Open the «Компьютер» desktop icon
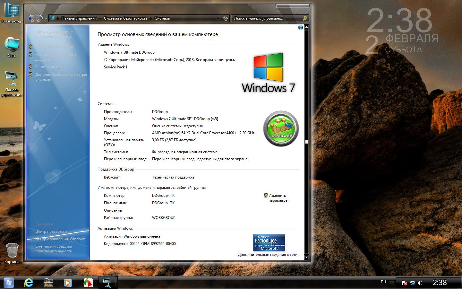The image size is (462, 289). (12, 13)
